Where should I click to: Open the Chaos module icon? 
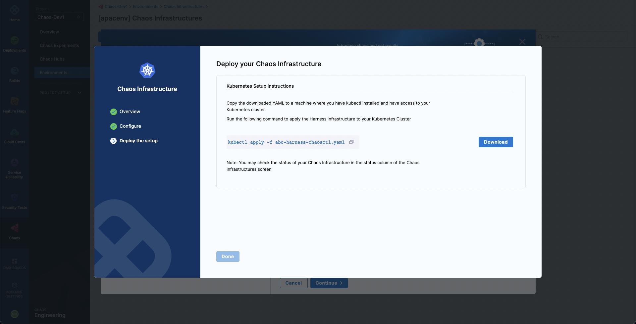14,230
